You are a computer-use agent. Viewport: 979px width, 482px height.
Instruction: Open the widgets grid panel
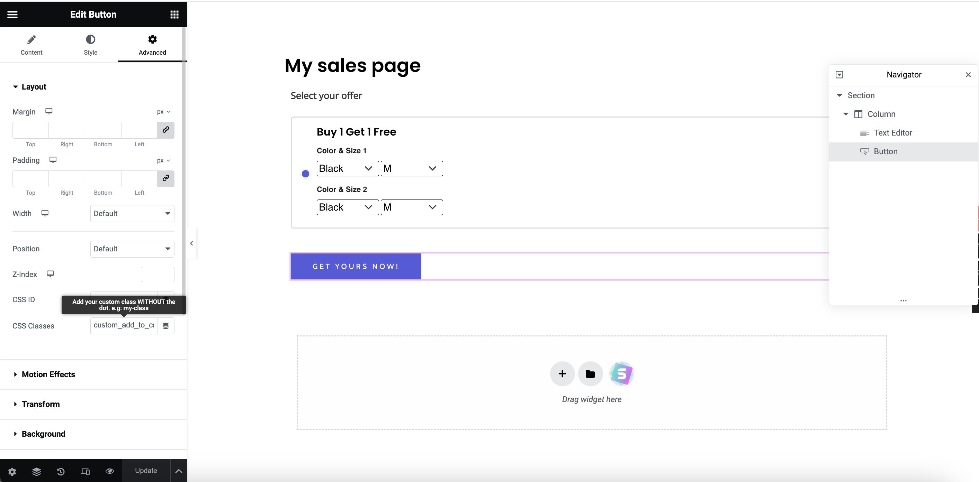click(x=174, y=15)
